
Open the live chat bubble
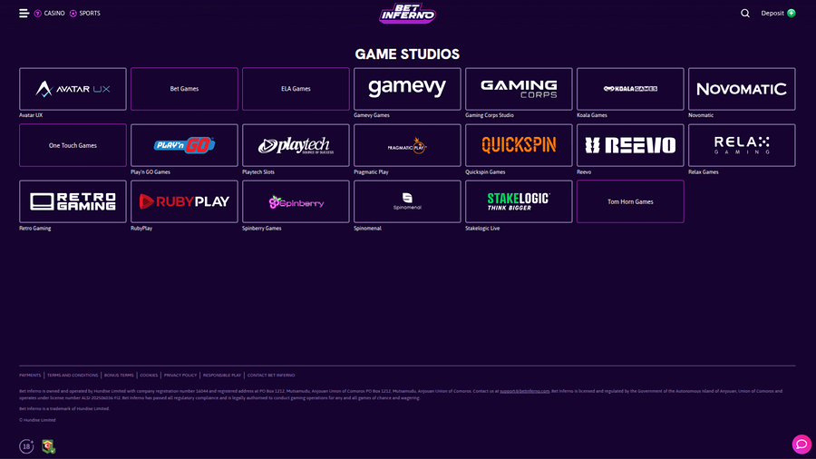coord(801,444)
